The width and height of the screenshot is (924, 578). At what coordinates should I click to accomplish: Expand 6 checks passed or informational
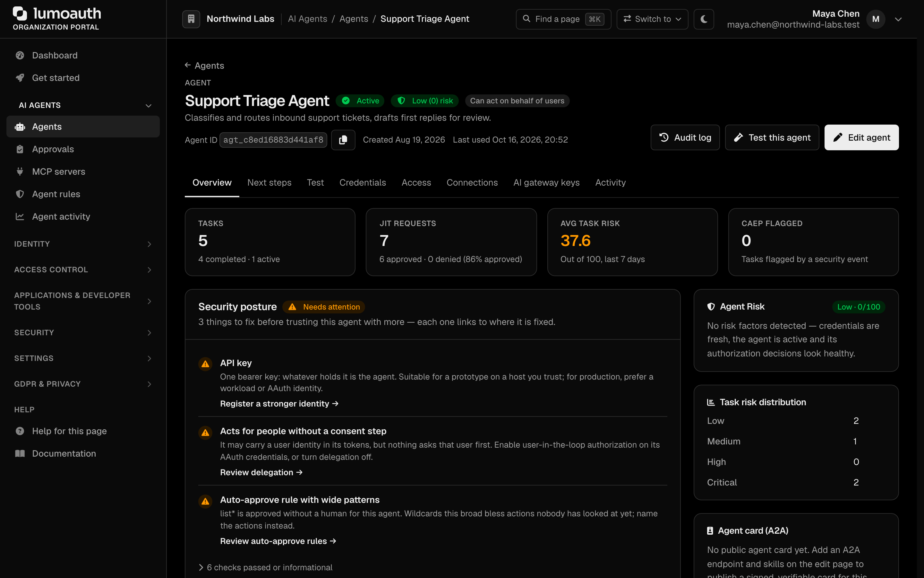(x=265, y=567)
